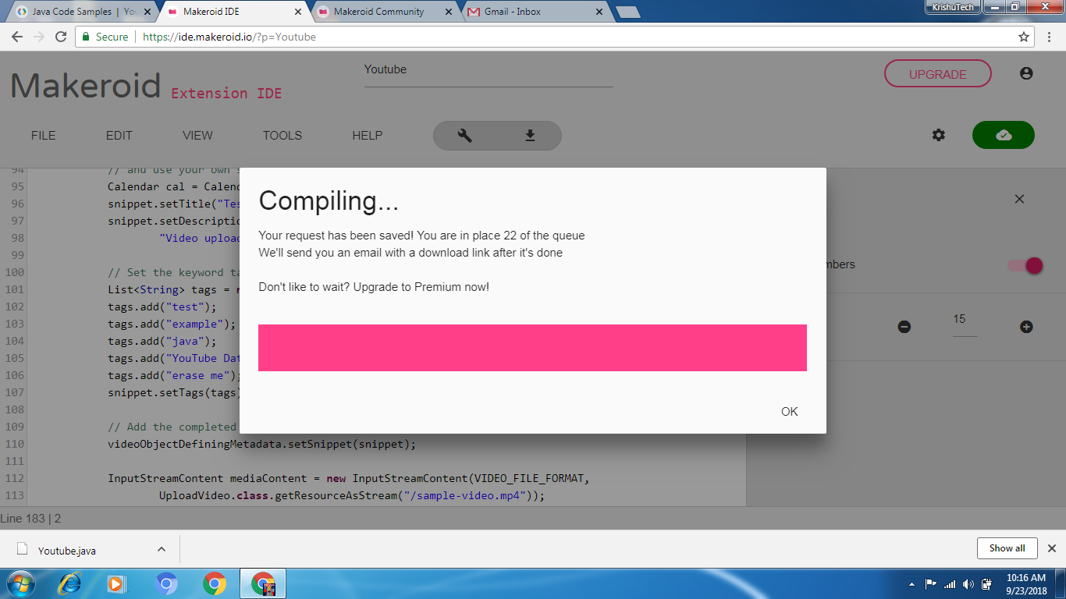Click the Youtube project name field
Screen dimensions: 1066x599
[489, 70]
